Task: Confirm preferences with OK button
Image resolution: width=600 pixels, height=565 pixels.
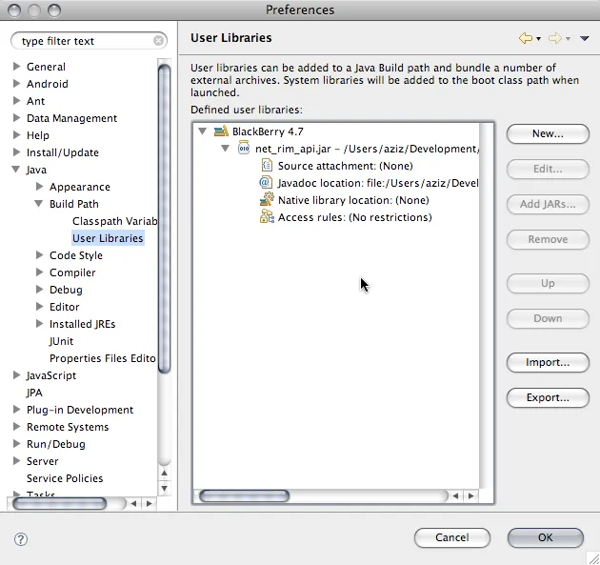Action: point(546,537)
